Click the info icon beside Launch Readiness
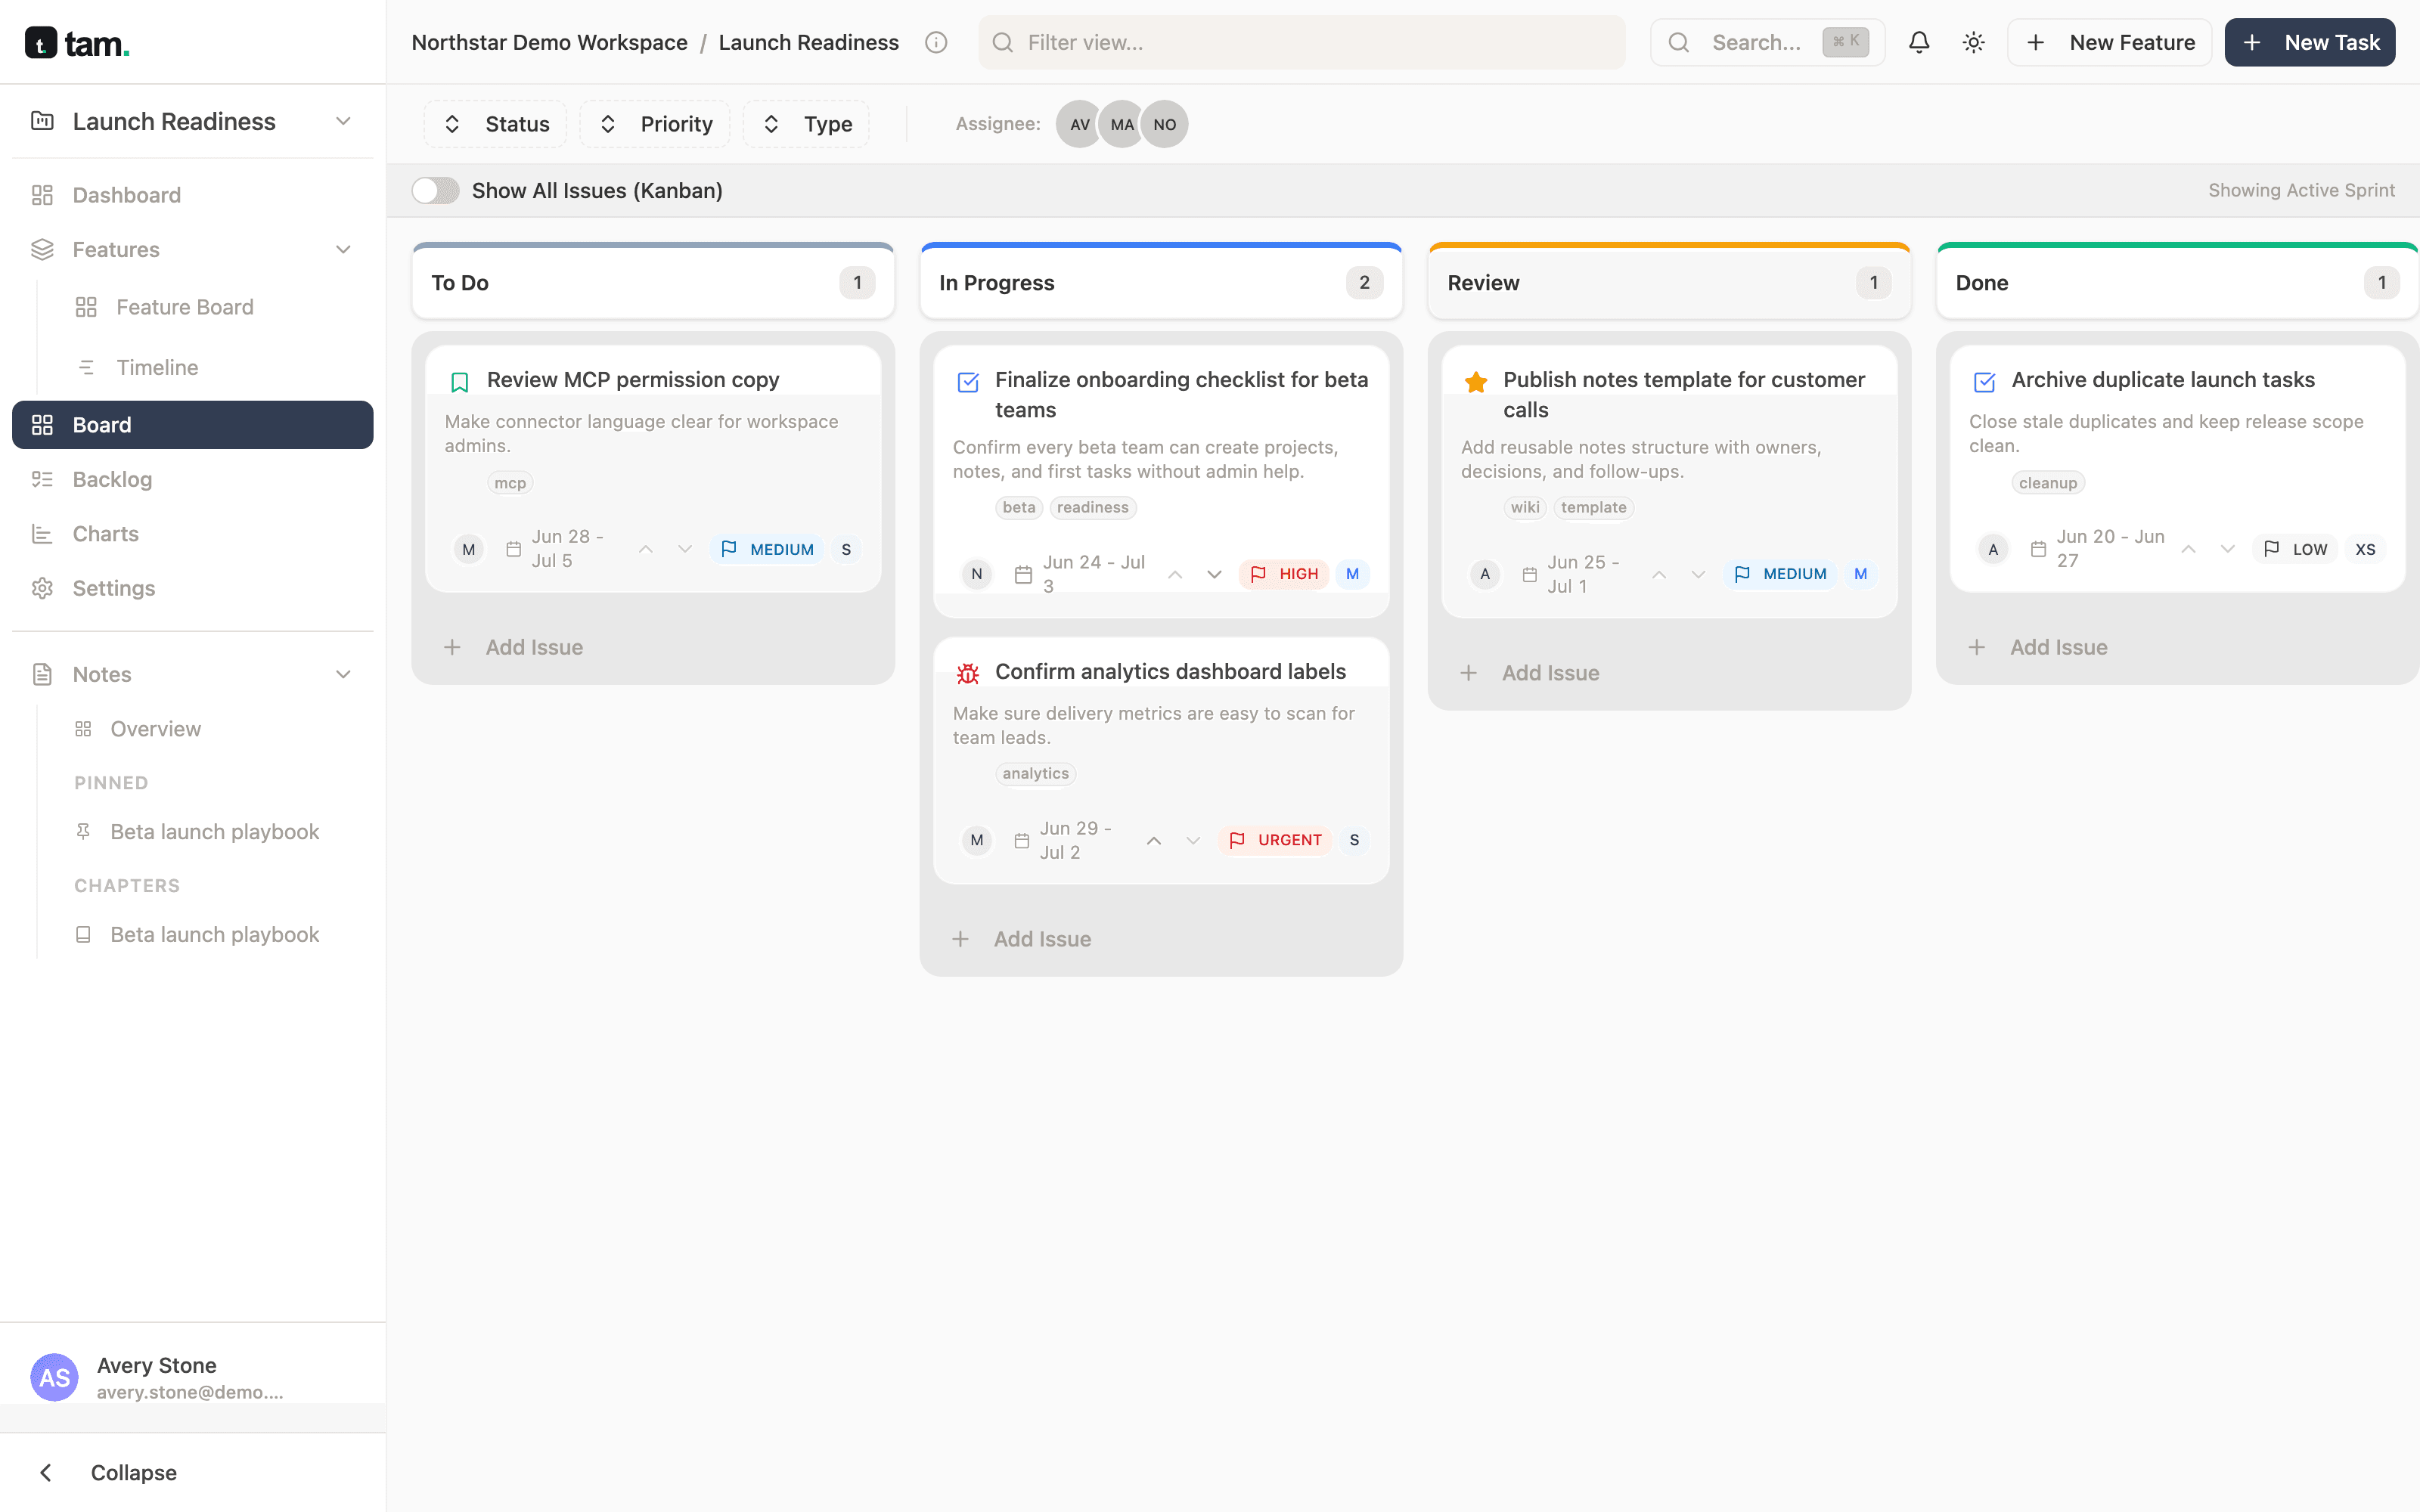Image resolution: width=2420 pixels, height=1512 pixels. (x=936, y=42)
